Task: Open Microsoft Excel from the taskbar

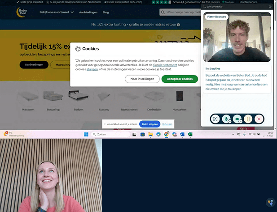Action: click(x=190, y=135)
